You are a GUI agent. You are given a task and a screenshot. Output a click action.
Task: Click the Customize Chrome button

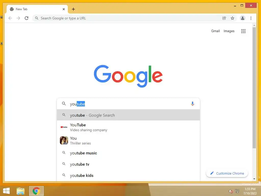click(x=227, y=173)
